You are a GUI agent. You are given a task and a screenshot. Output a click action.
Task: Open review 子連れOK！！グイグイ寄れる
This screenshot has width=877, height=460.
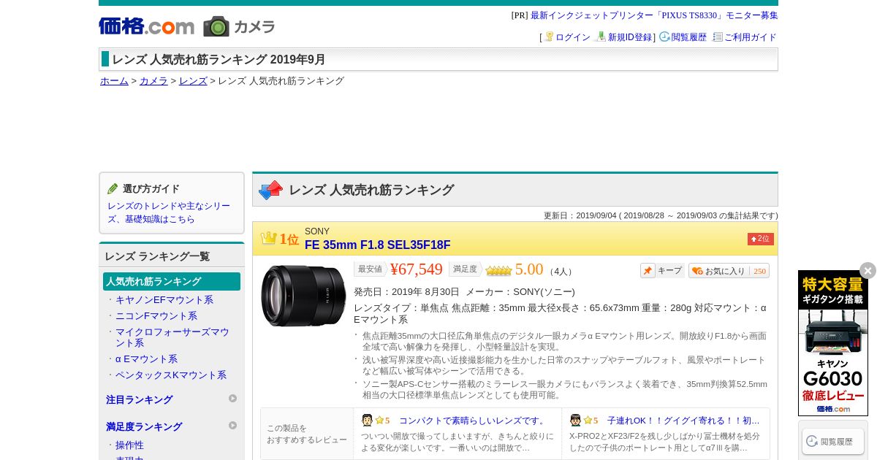[683, 421]
